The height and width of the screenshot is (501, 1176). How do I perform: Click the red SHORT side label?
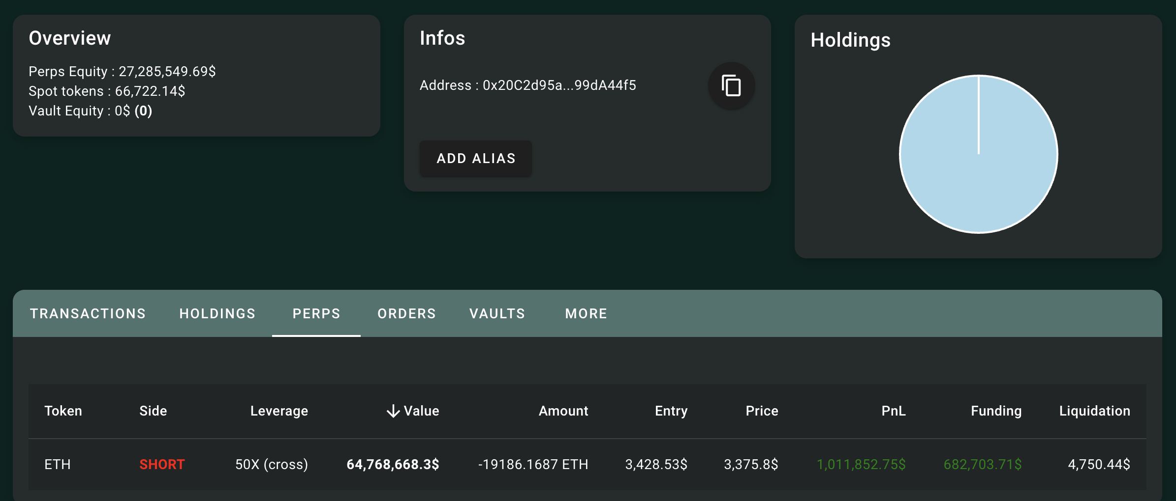(x=162, y=464)
